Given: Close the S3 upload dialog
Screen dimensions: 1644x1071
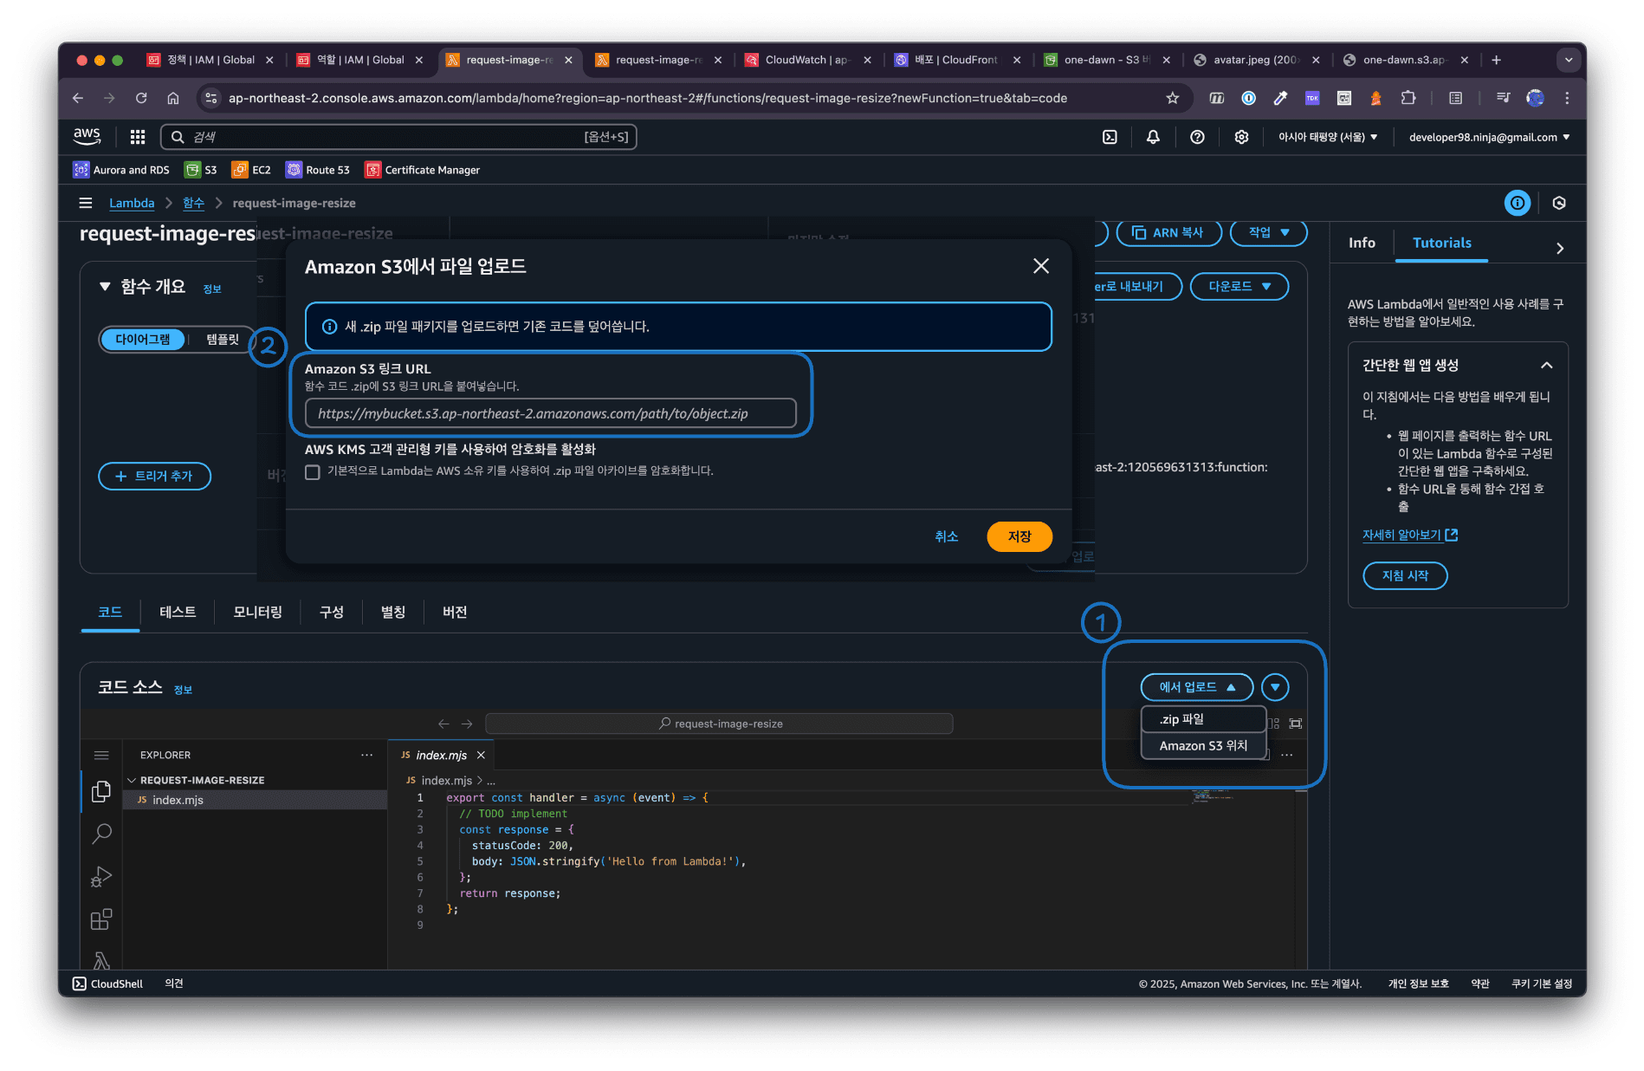Looking at the screenshot, I should (1041, 266).
